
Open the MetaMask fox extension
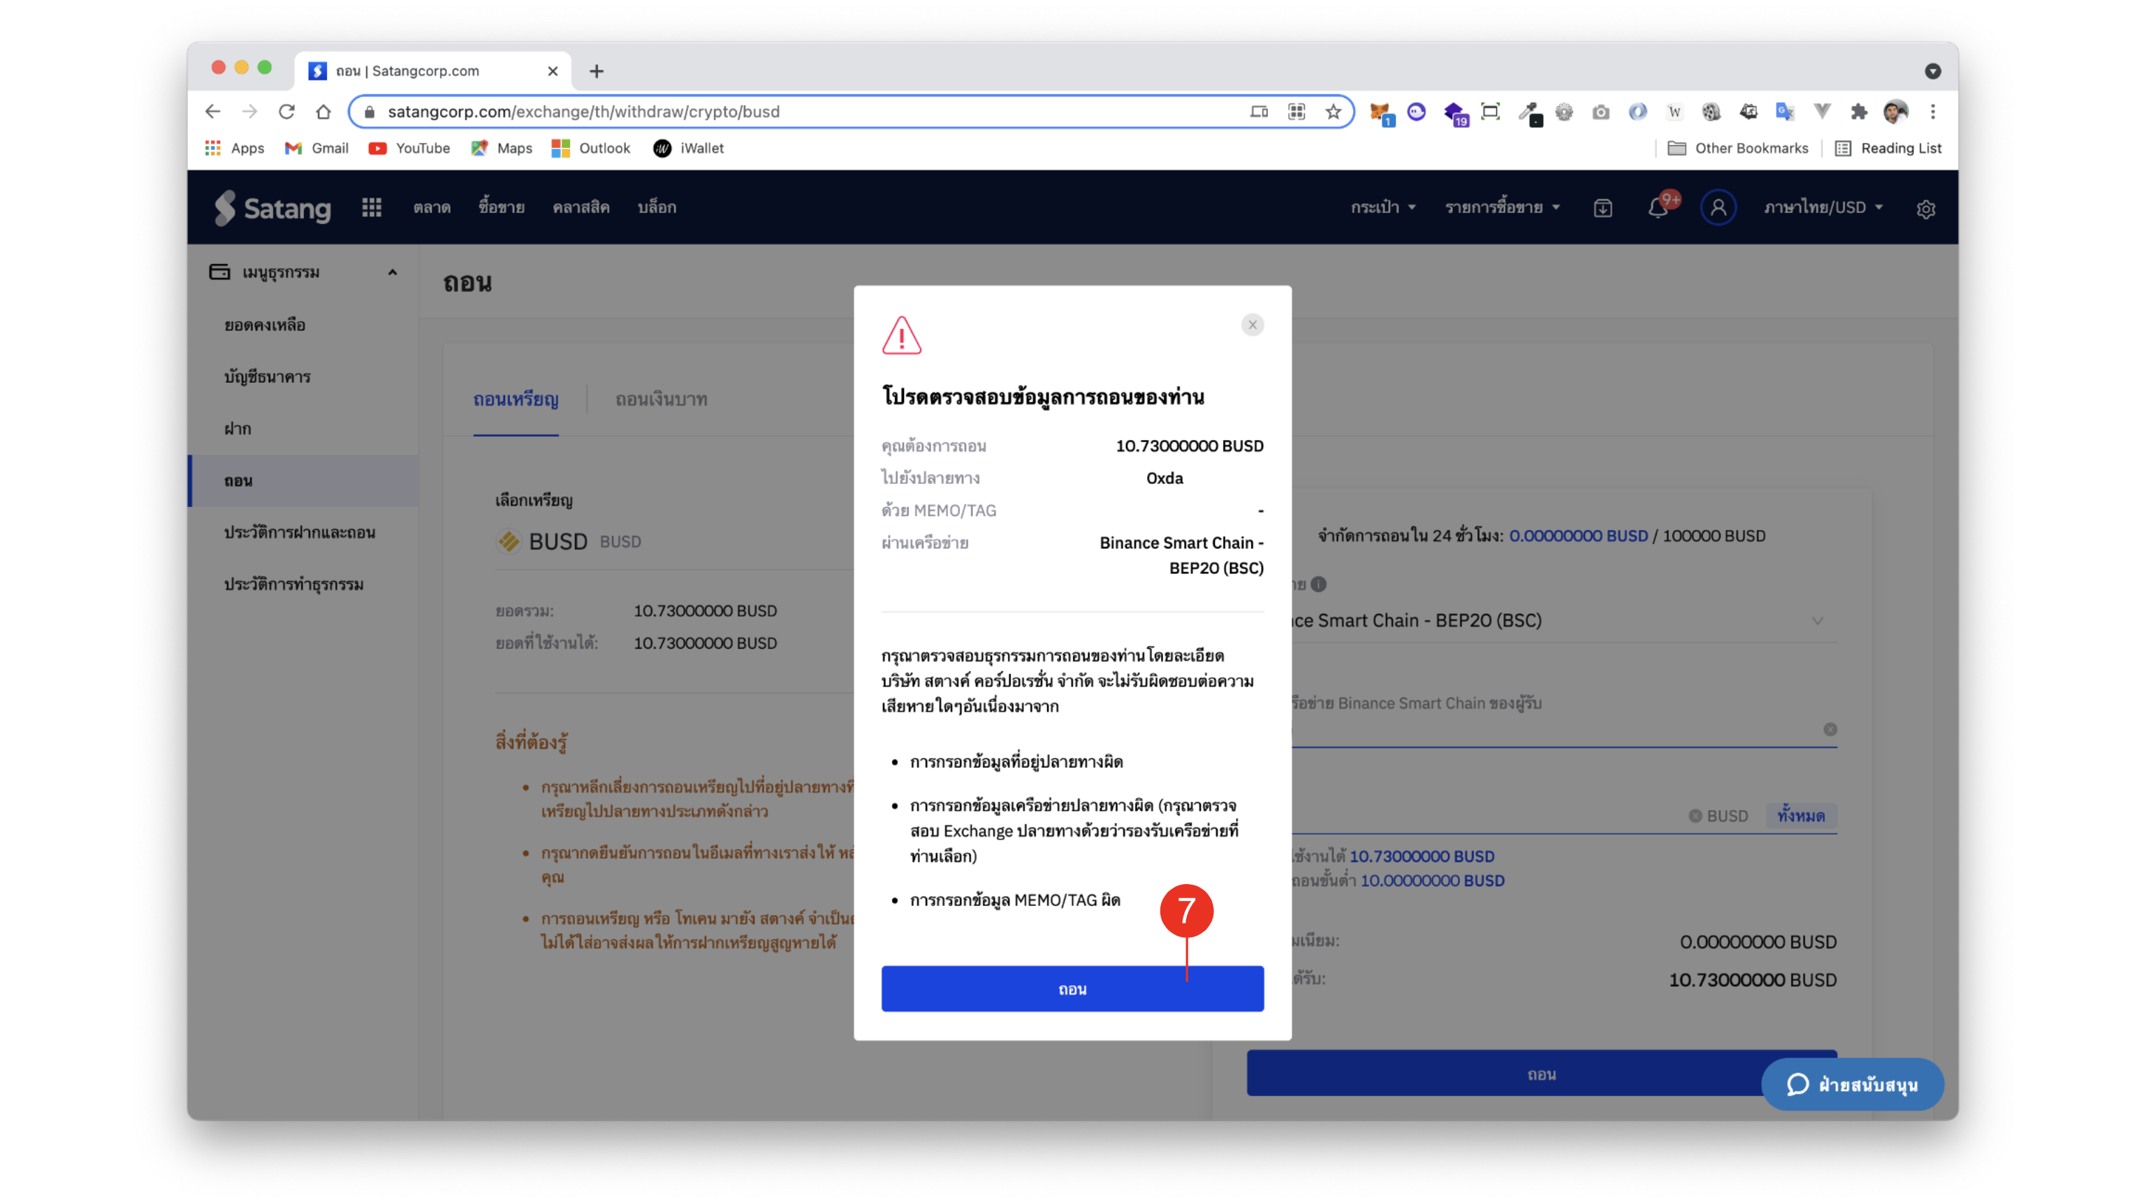click(1380, 112)
